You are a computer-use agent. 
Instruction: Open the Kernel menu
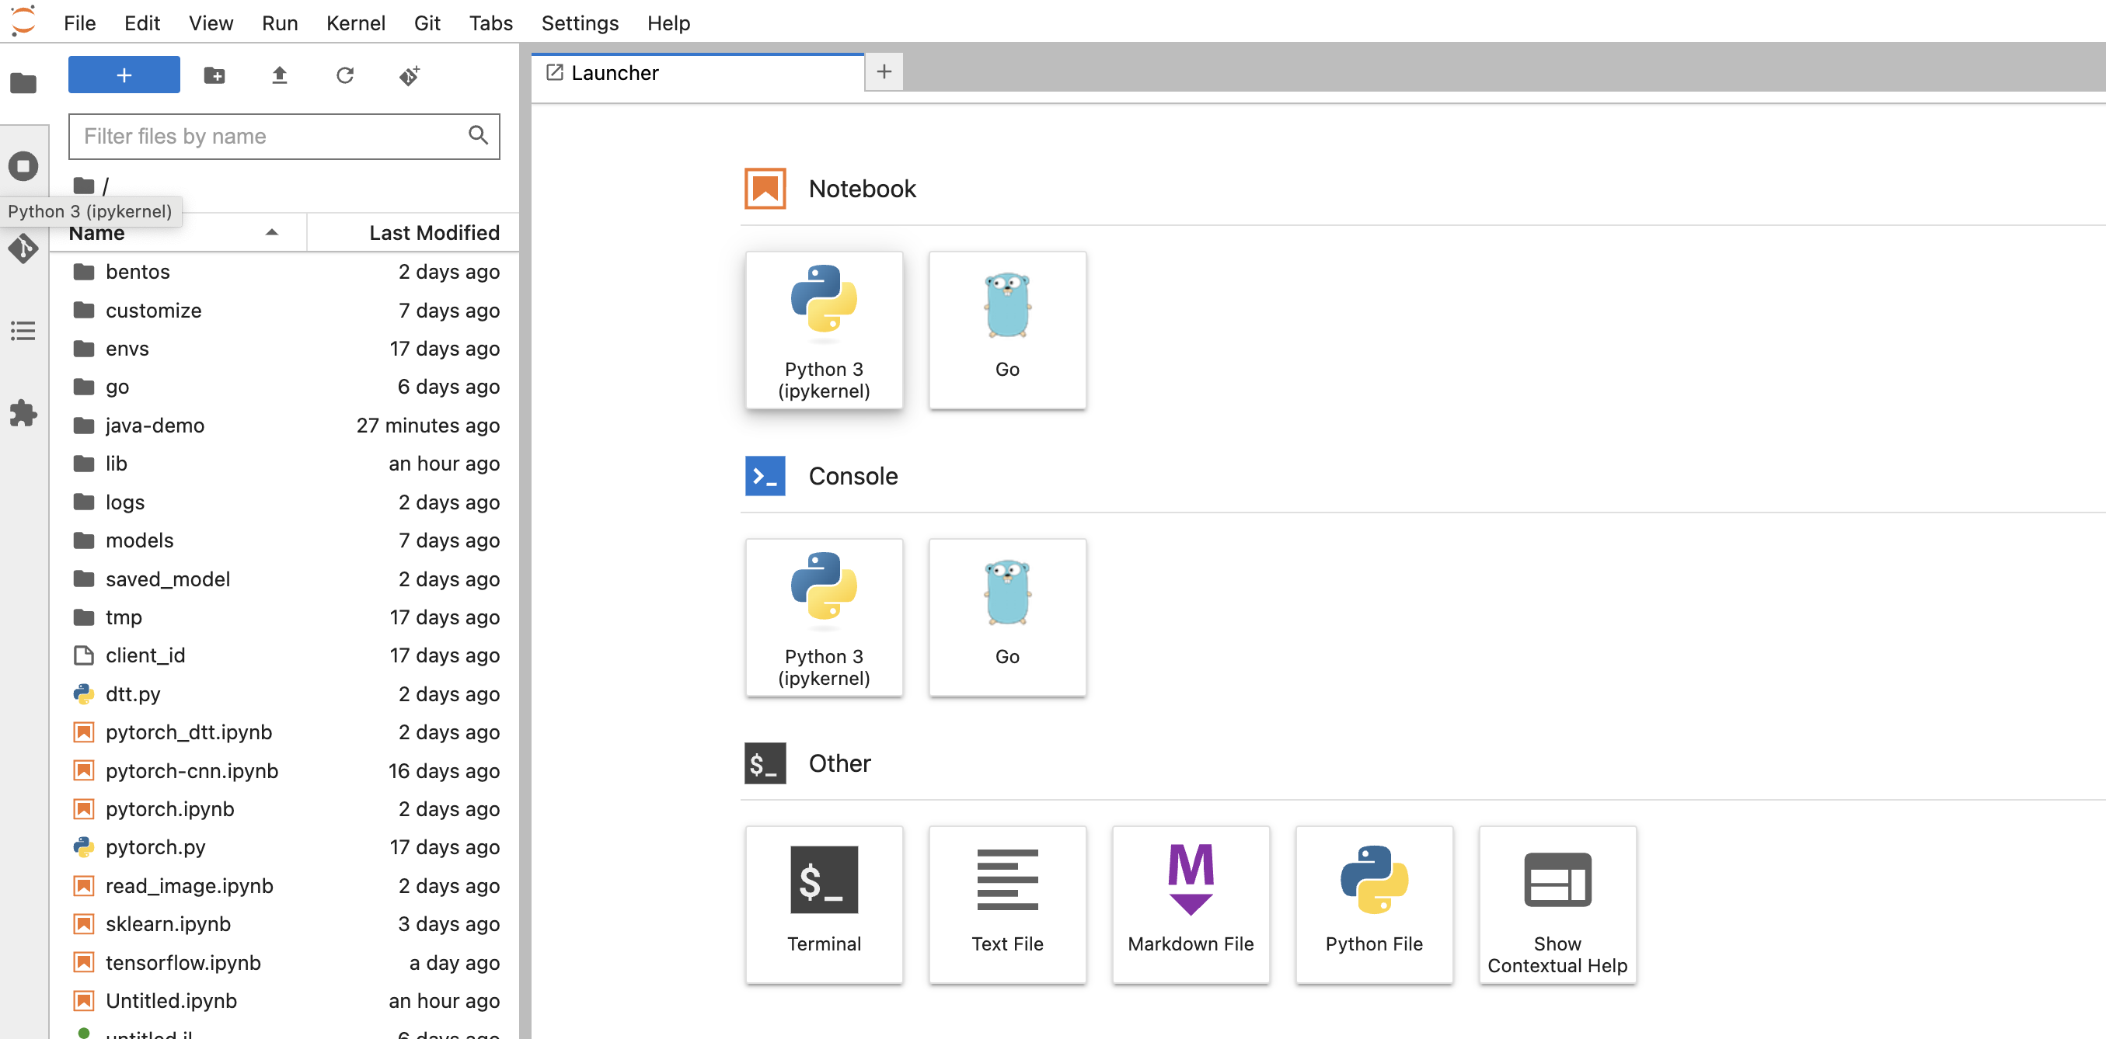(355, 23)
